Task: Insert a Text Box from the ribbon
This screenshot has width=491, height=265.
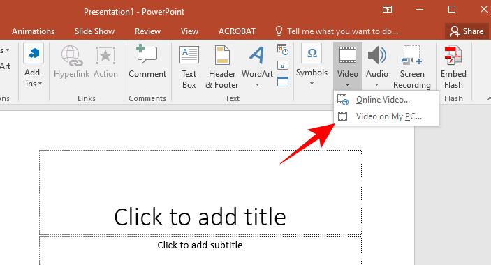Action: click(189, 68)
